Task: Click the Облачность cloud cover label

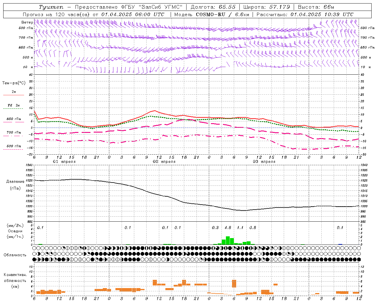Action: tap(15, 255)
